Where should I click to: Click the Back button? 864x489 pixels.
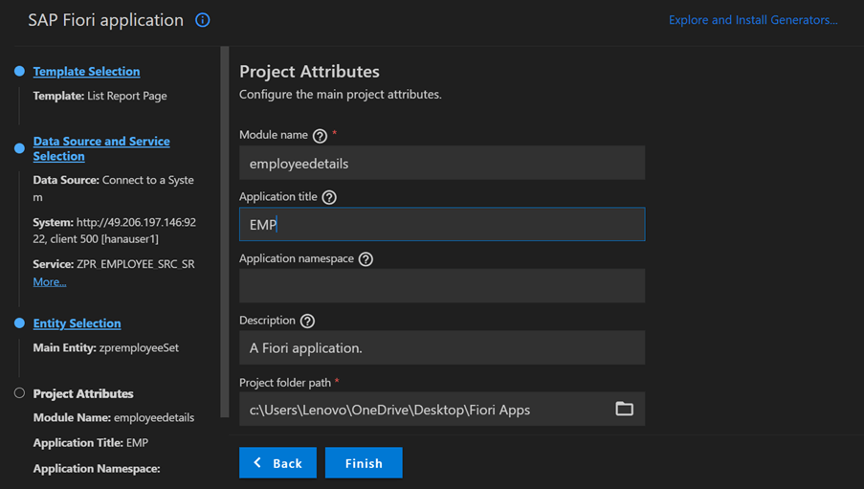(277, 462)
